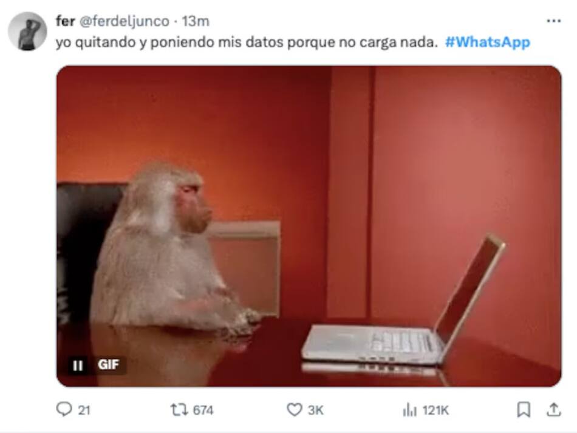The image size is (577, 433).
Task: Click the share upload icon
Action: tap(553, 409)
